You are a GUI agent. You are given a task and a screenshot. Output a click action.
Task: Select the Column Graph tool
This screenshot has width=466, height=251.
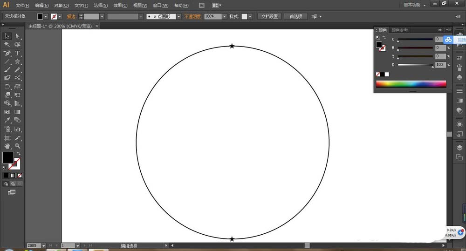pyautogui.click(x=18, y=129)
